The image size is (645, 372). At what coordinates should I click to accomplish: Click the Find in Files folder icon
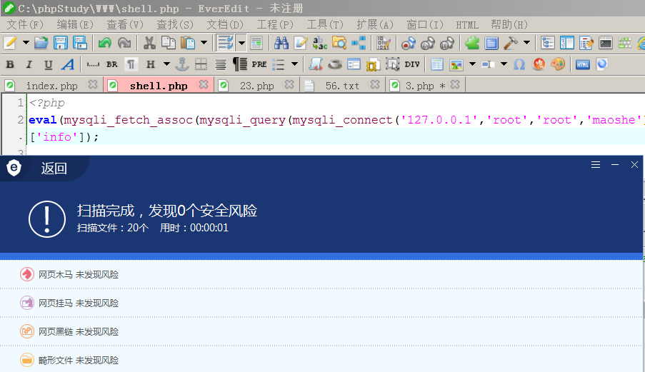click(x=339, y=43)
